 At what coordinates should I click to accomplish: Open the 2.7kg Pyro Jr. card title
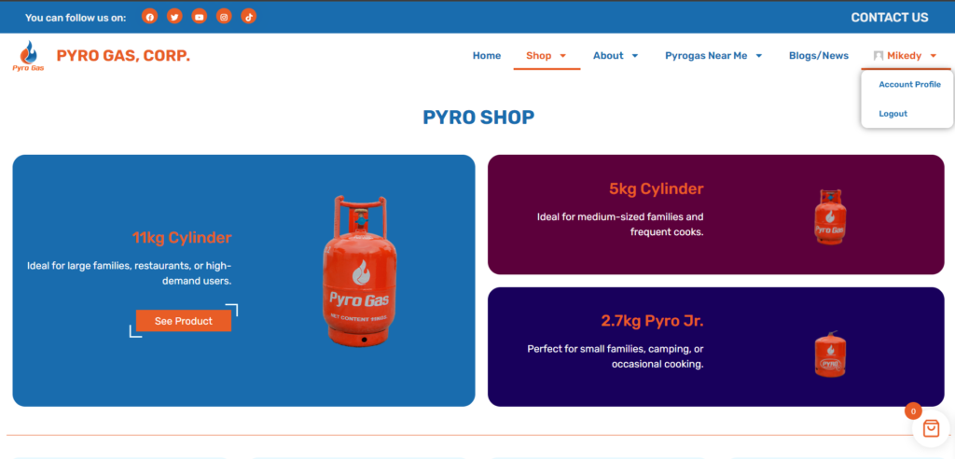652,321
